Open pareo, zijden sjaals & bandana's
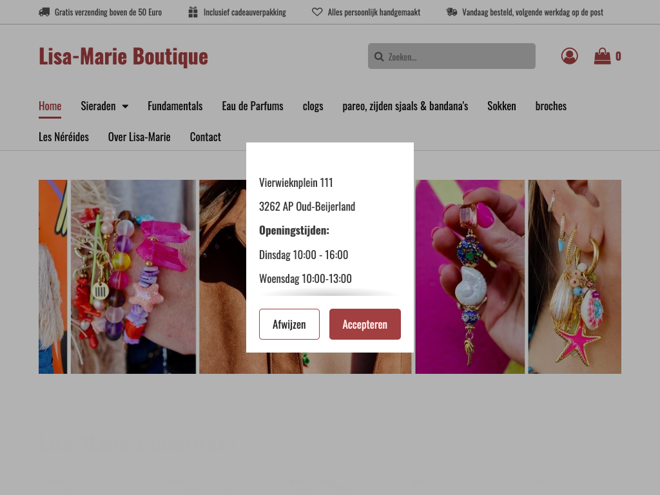 click(x=405, y=106)
